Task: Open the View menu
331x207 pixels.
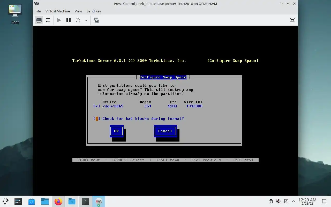Action: click(78, 11)
